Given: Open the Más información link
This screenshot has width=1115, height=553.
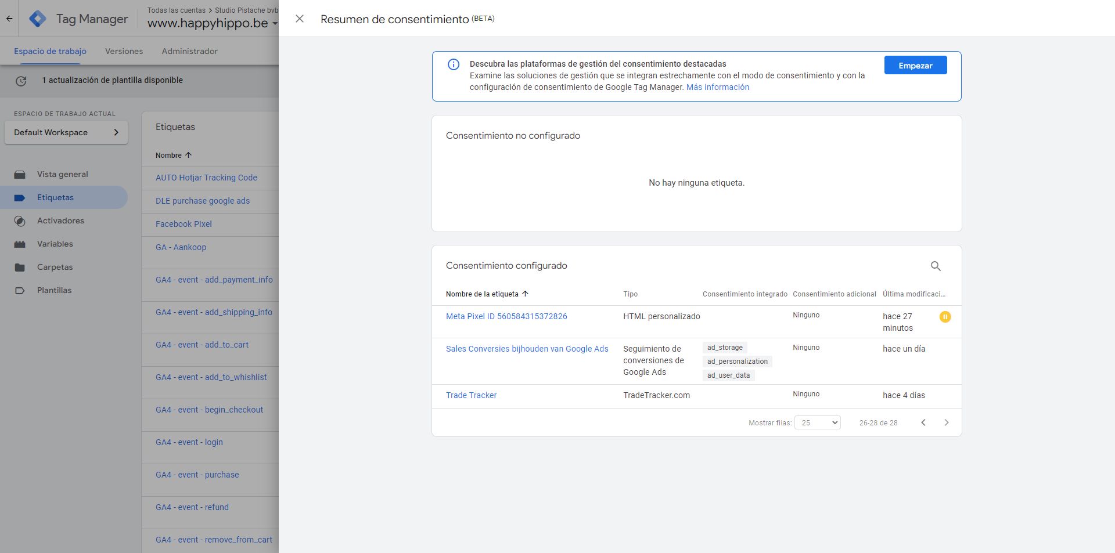Looking at the screenshot, I should (x=717, y=87).
